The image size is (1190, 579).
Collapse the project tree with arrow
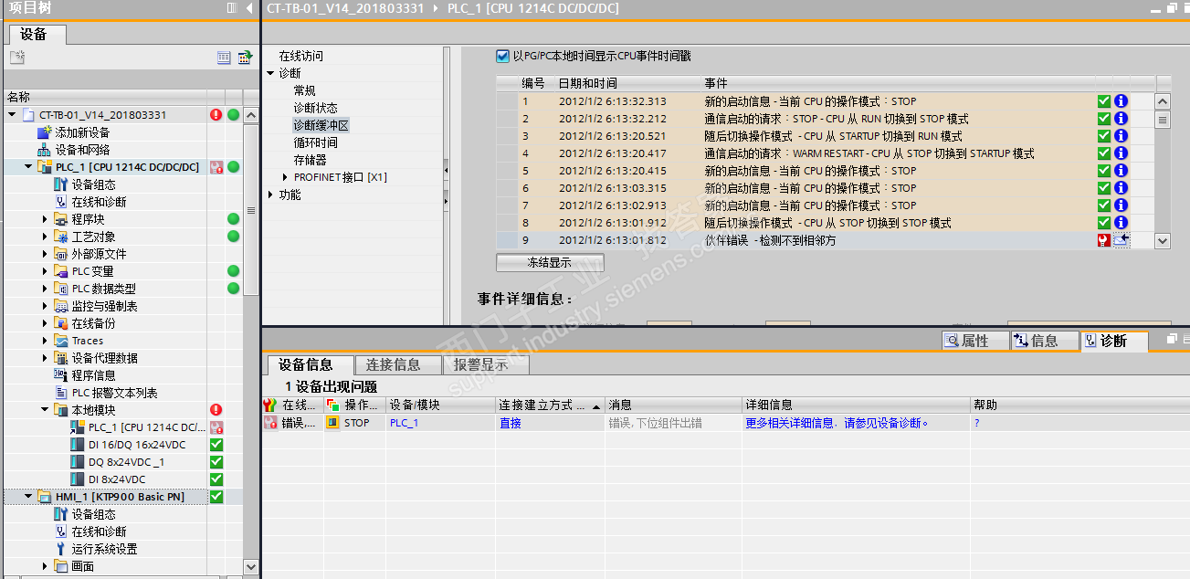point(250,8)
